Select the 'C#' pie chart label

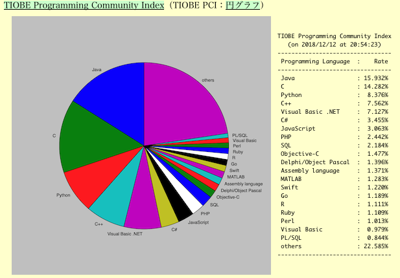pos(174,230)
